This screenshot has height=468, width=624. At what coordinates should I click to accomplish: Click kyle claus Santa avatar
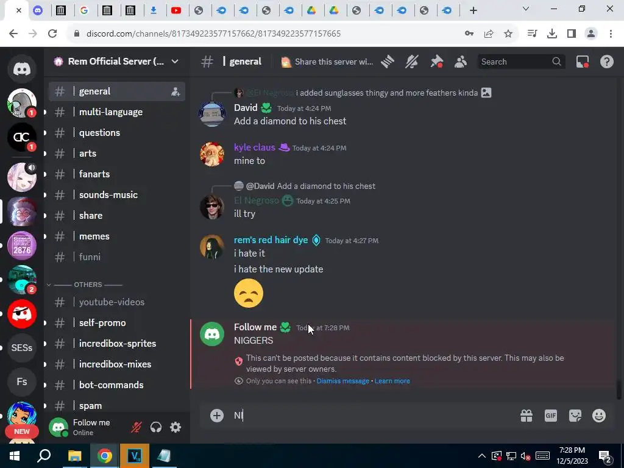(211, 154)
